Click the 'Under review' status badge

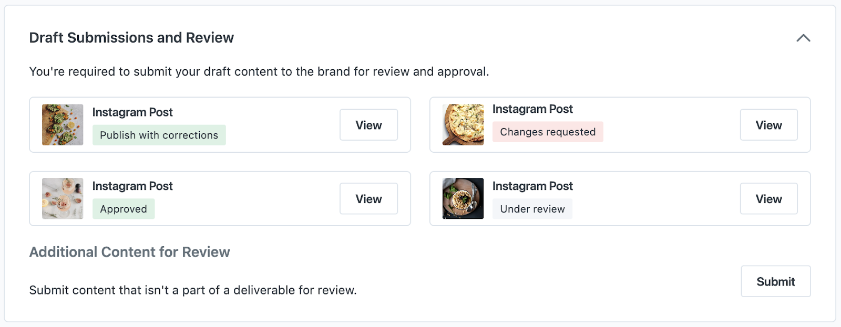click(x=532, y=209)
